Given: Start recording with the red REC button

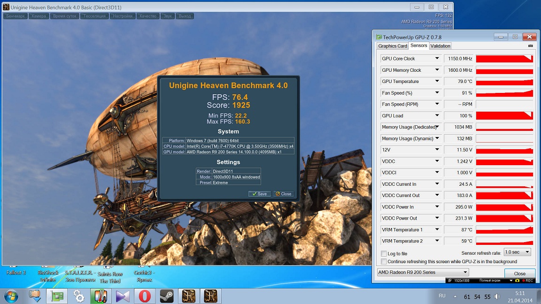Looking at the screenshot, I should (528, 281).
